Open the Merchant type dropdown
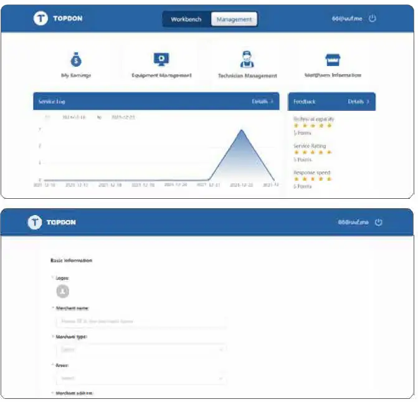Image resolution: width=418 pixels, height=402 pixels. [x=141, y=350]
